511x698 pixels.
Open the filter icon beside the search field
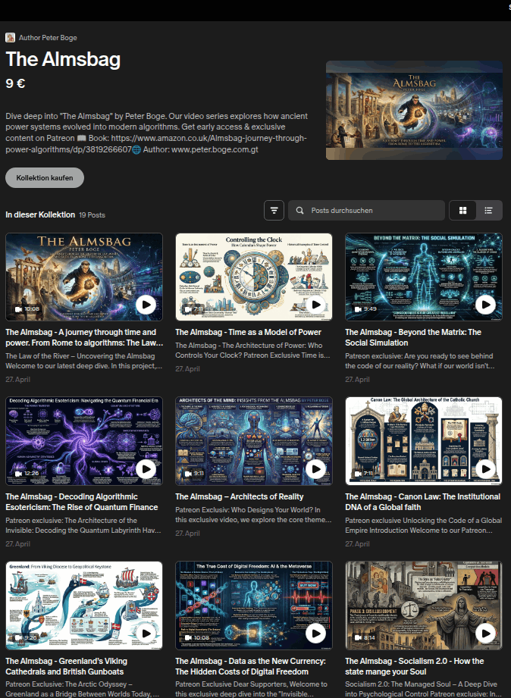(274, 210)
